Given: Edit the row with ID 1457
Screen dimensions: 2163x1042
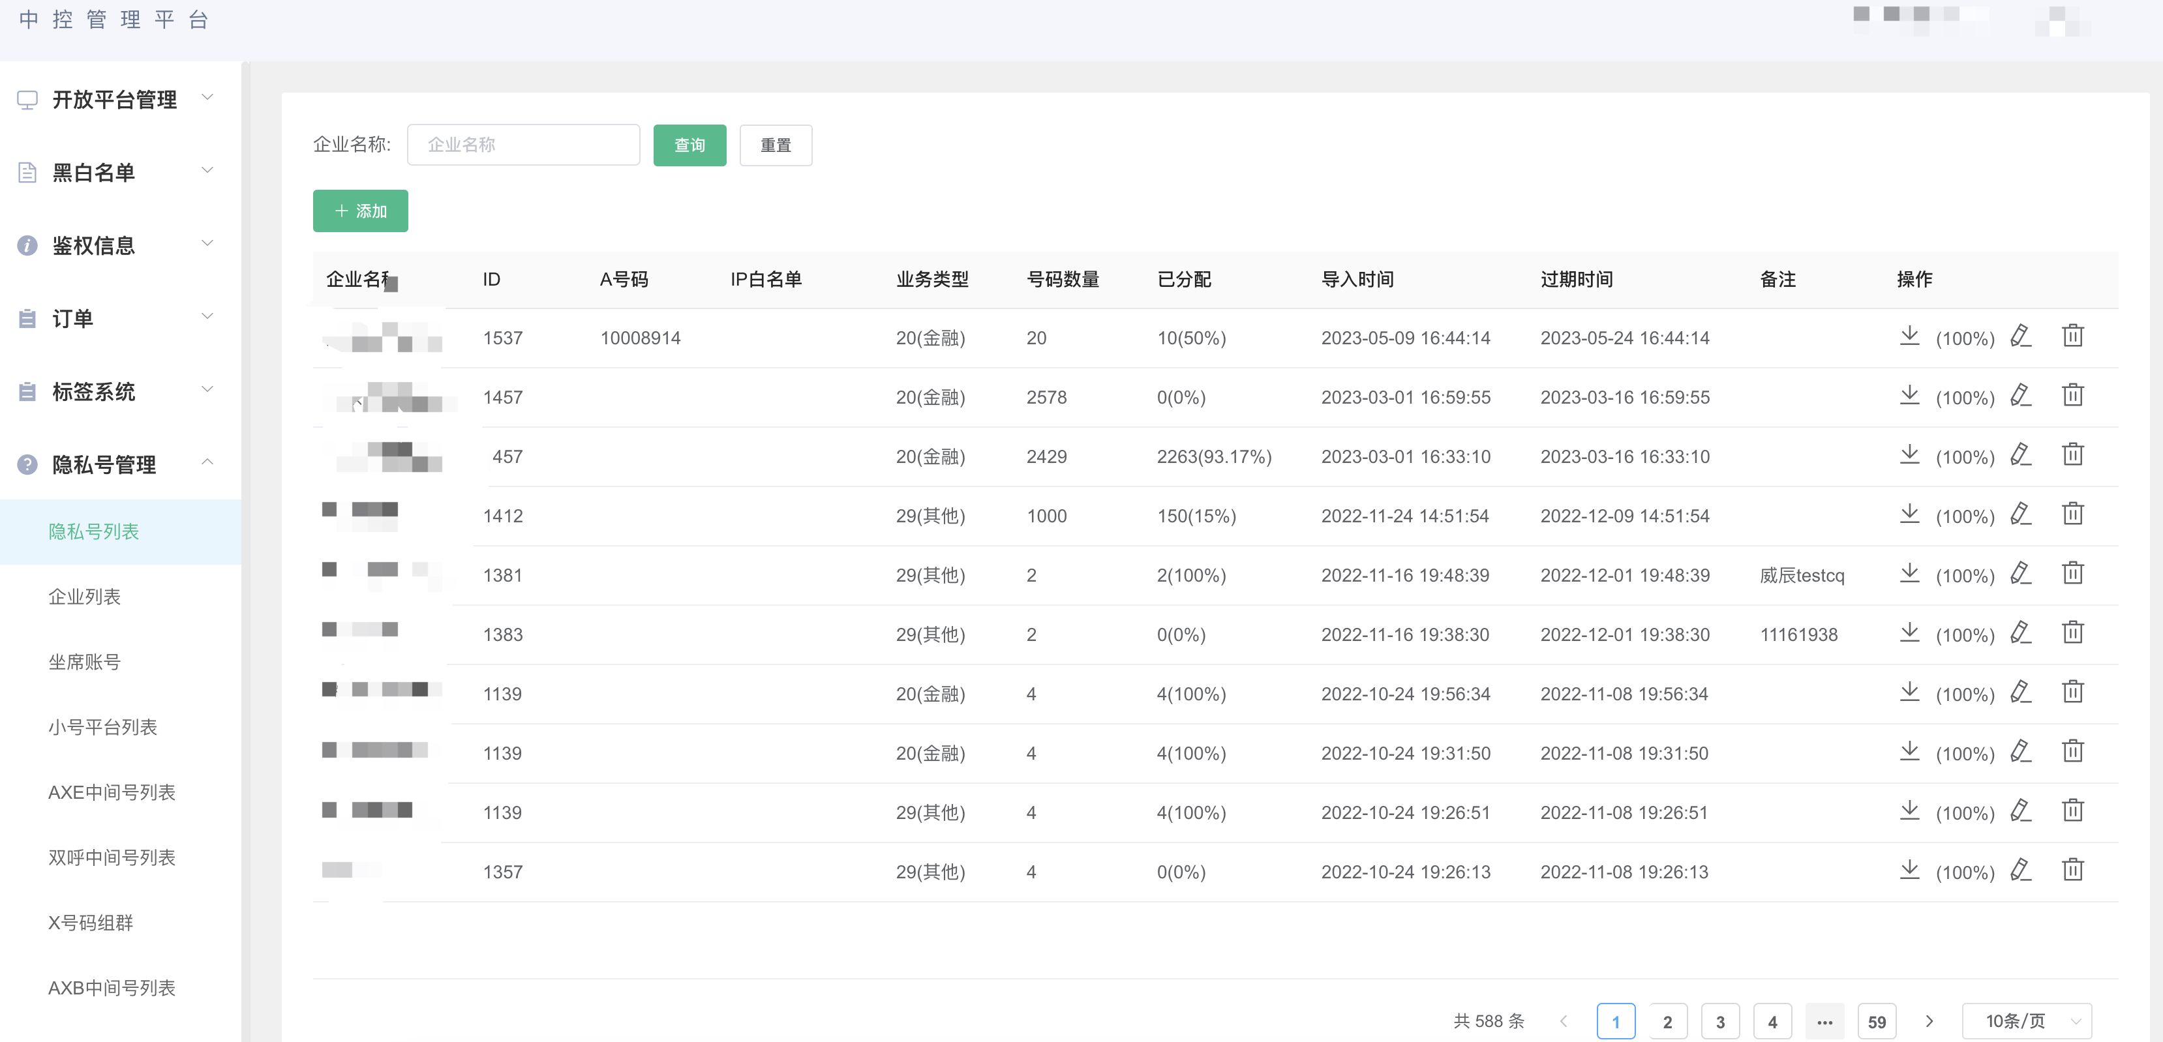Looking at the screenshot, I should 2021,395.
